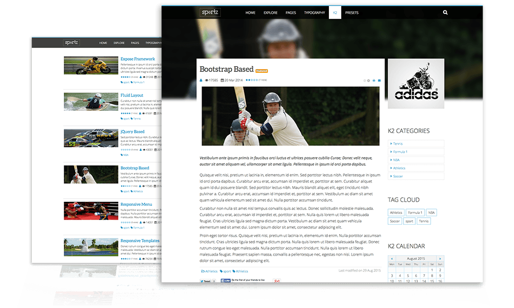Click the Athletics tag under back window Bootstrap Based

(137, 191)
